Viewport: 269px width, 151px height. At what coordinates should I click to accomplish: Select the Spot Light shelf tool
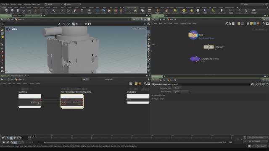pos(142,11)
